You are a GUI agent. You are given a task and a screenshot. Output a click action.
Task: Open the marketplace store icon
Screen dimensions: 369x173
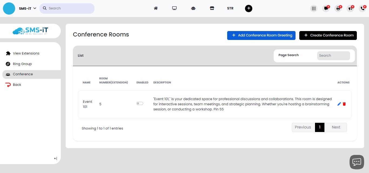[x=212, y=8]
